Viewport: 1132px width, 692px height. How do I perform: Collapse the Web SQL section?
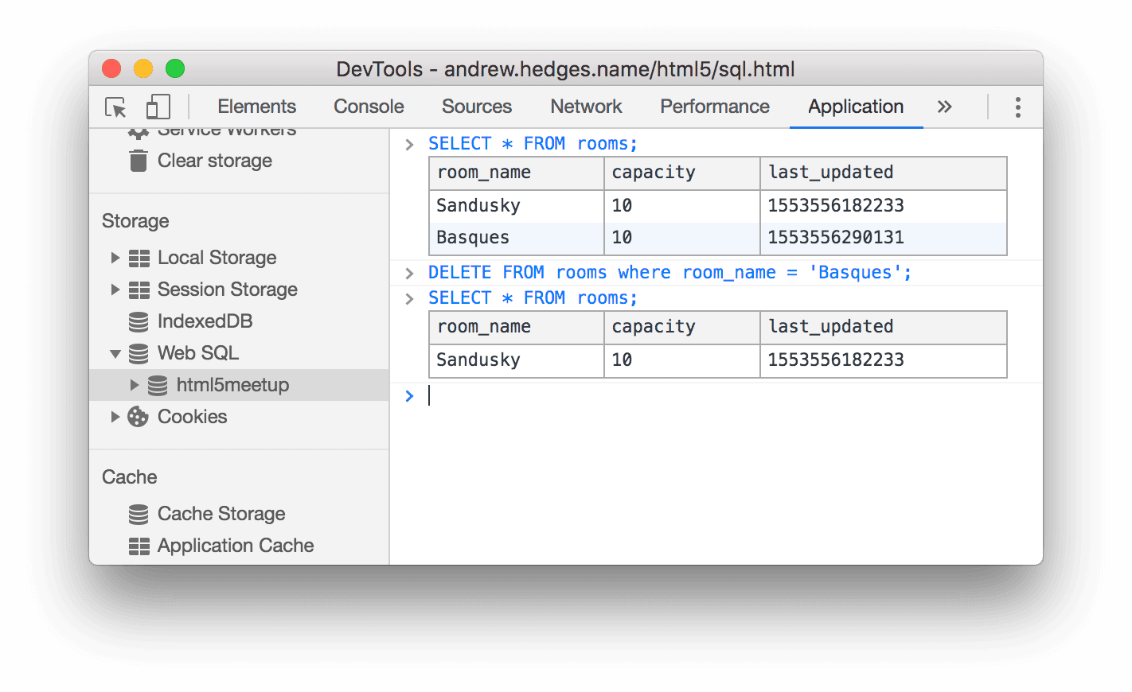tap(115, 353)
